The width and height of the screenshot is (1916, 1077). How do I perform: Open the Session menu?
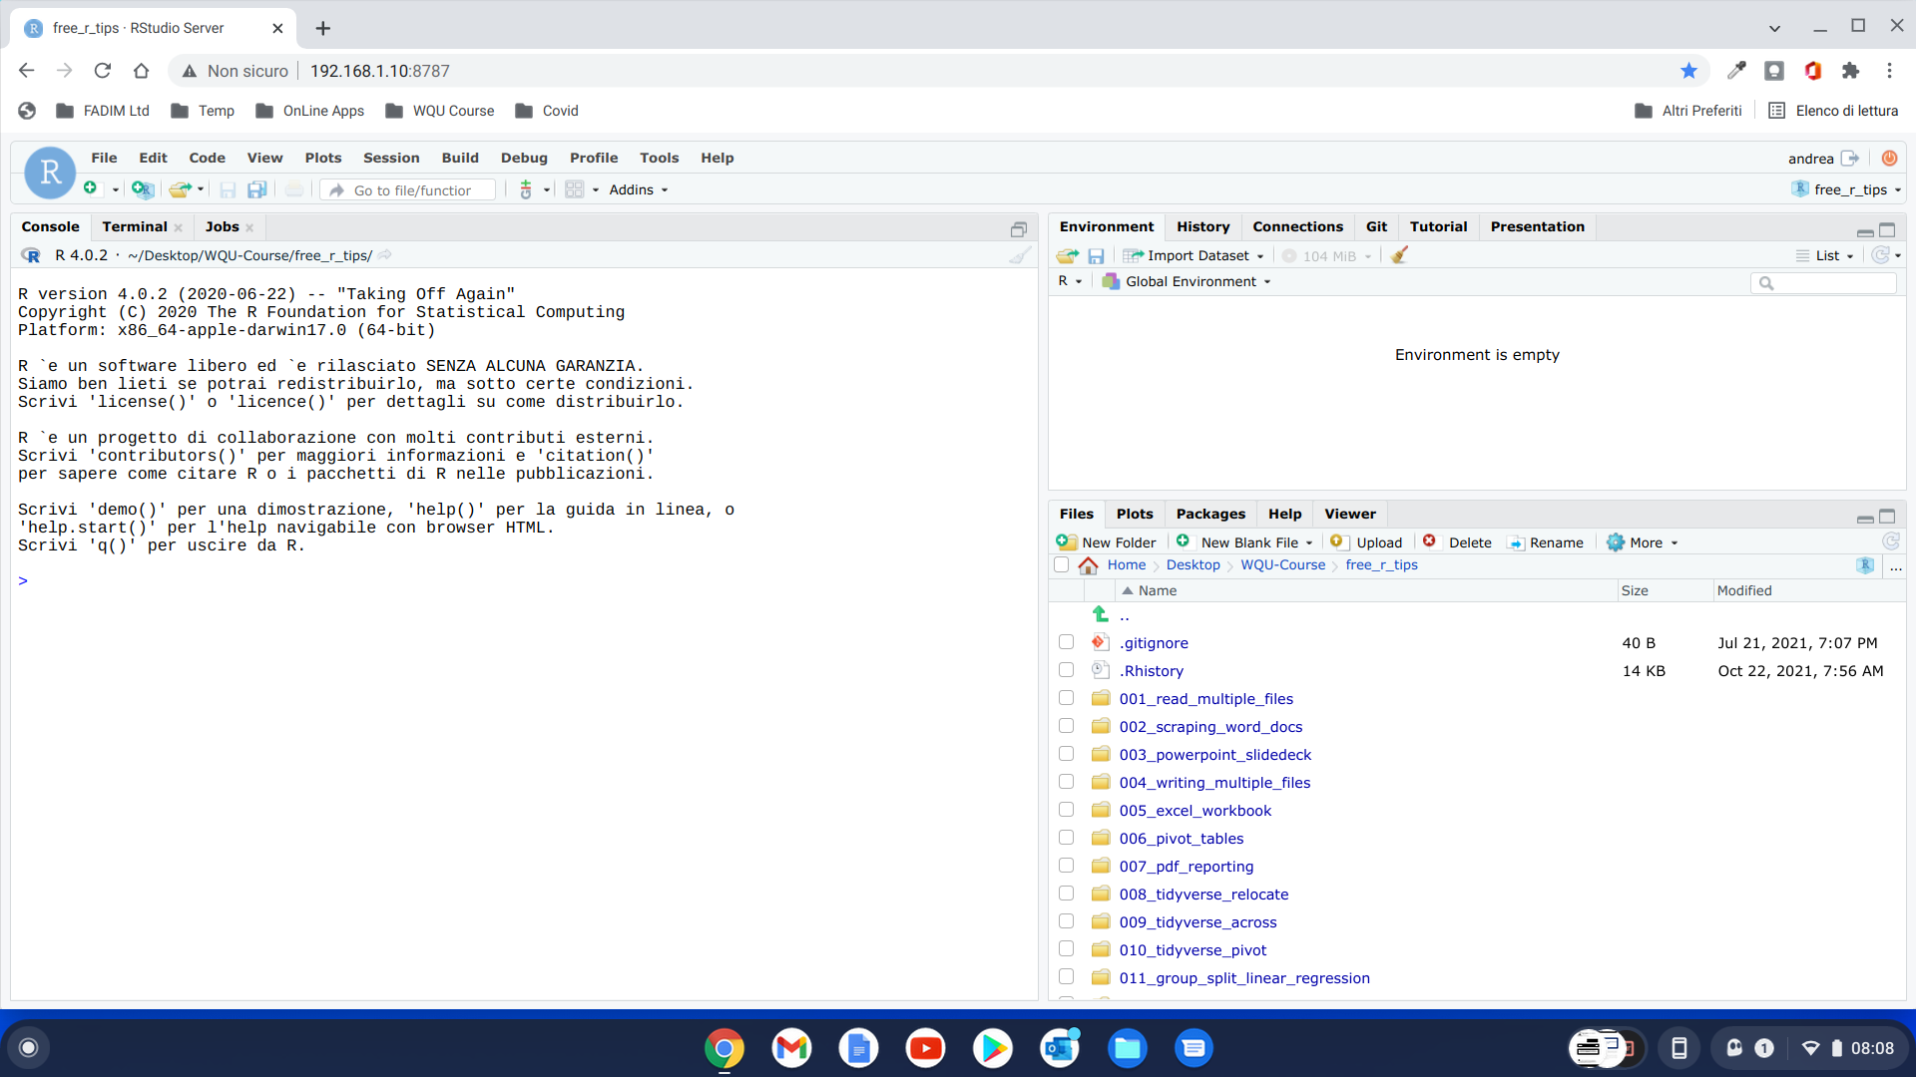390,158
